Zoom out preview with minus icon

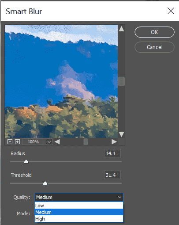click(x=10, y=142)
